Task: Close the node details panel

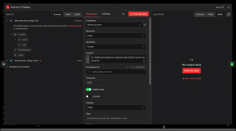Action: (x=228, y=7)
